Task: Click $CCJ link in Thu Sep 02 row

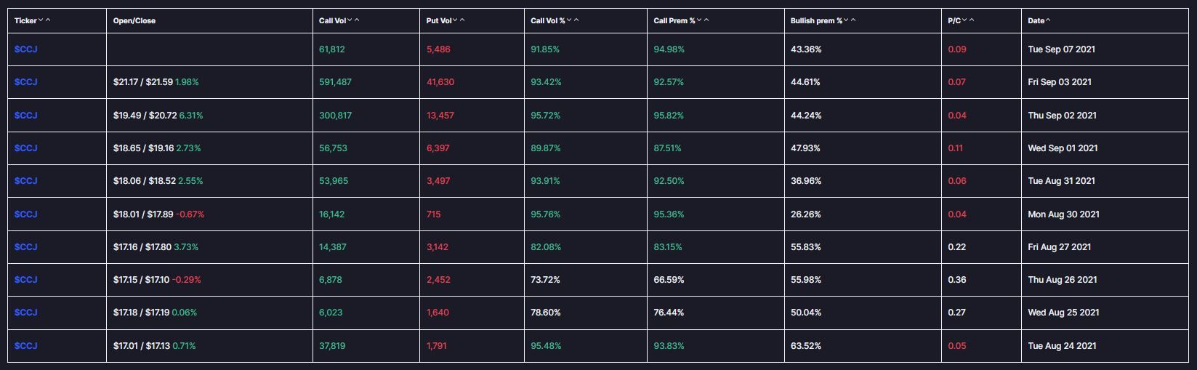Action: click(x=25, y=116)
